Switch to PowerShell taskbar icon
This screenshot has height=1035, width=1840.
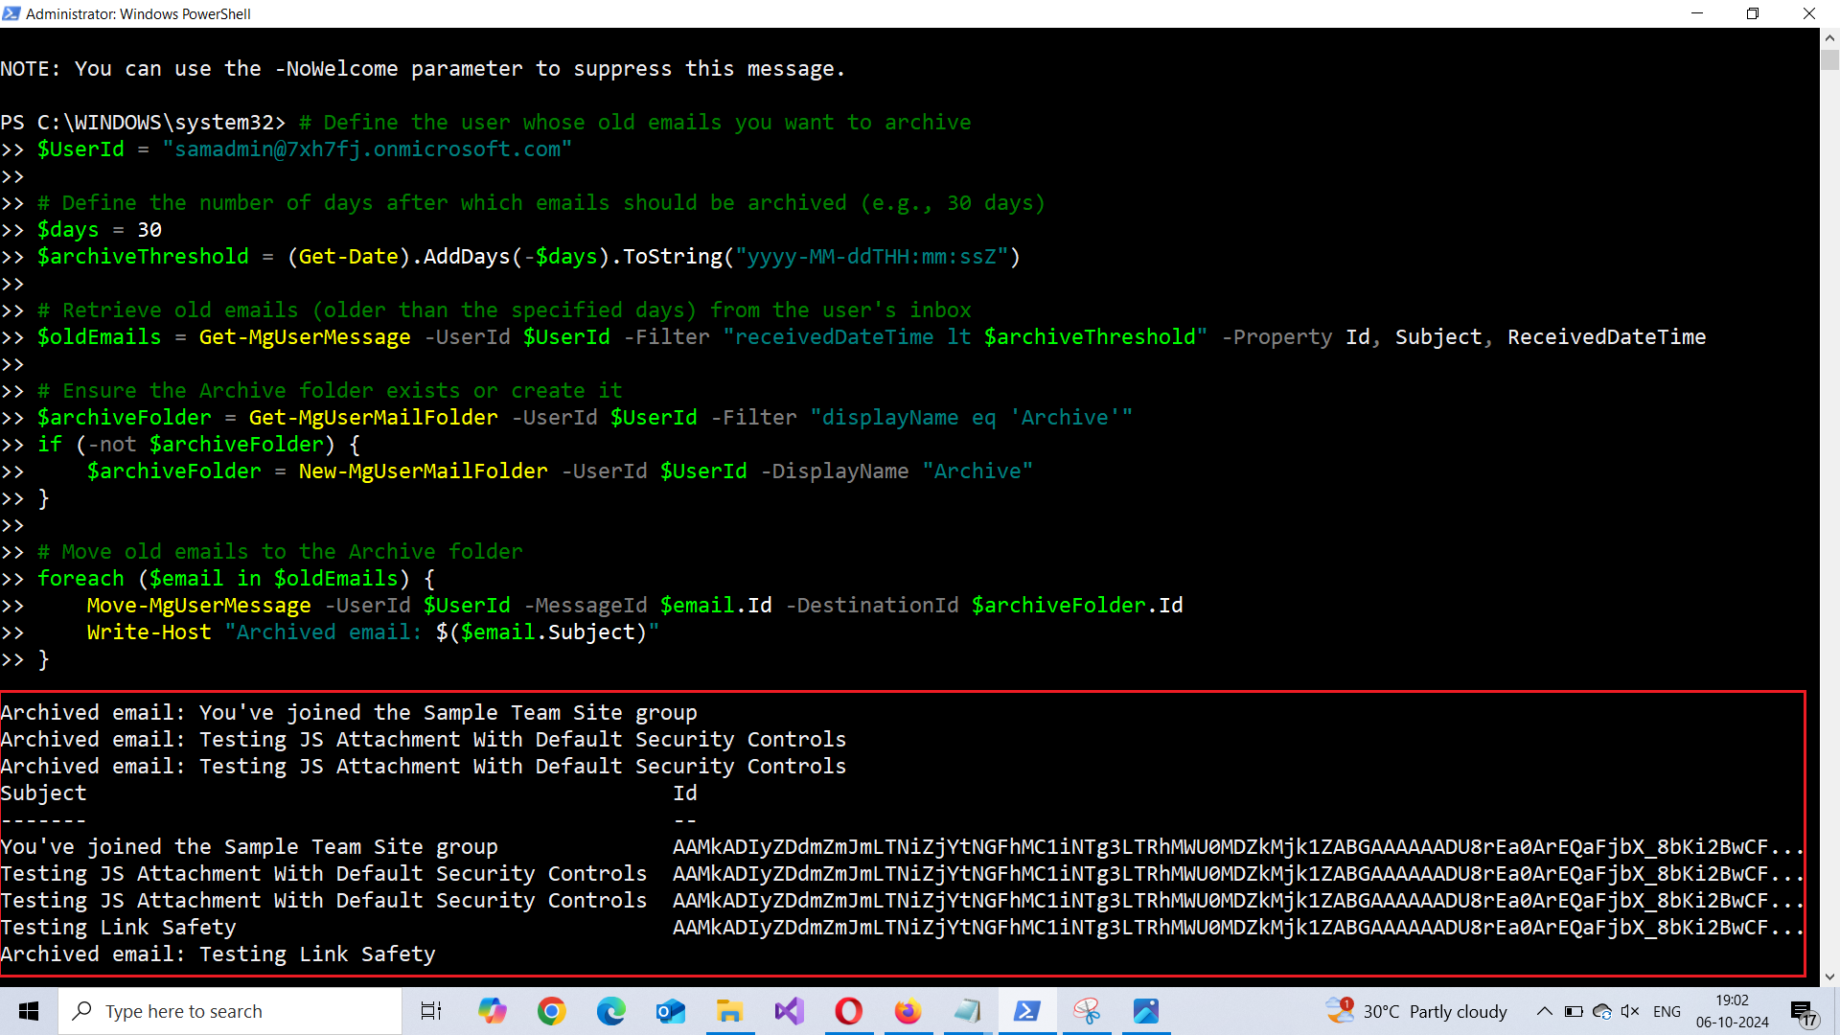1027,1011
